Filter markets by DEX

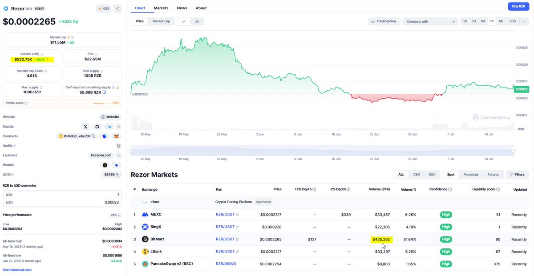[x=432, y=175]
